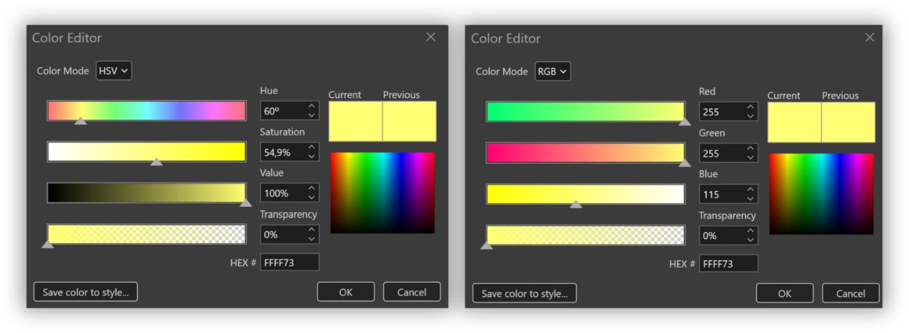Open the RGB Color Mode dropdown

pos(552,71)
